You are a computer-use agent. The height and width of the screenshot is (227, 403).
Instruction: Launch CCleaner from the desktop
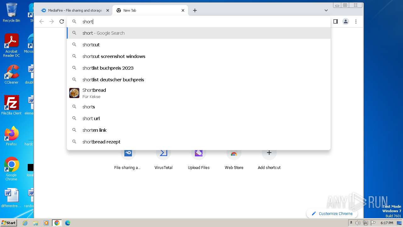(11, 74)
